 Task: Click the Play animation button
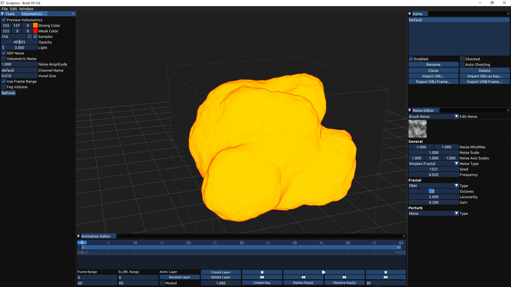[324, 272]
